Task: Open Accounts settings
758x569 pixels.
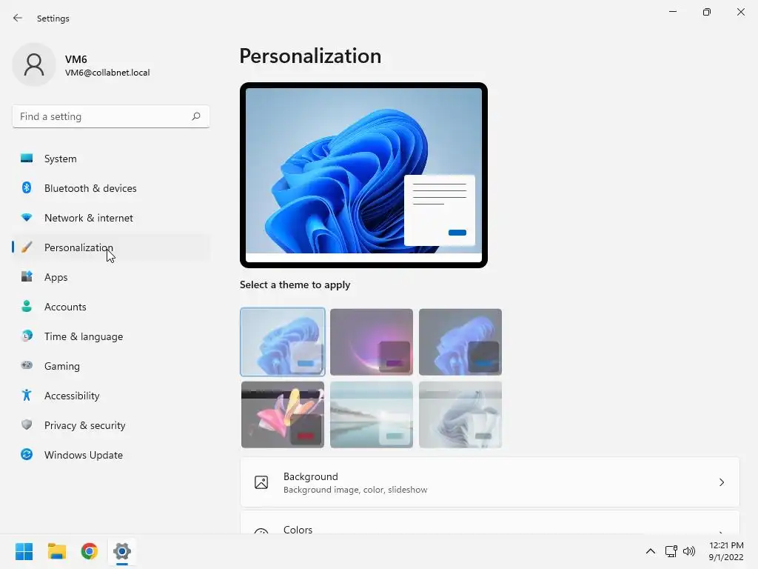Action: coord(111,307)
